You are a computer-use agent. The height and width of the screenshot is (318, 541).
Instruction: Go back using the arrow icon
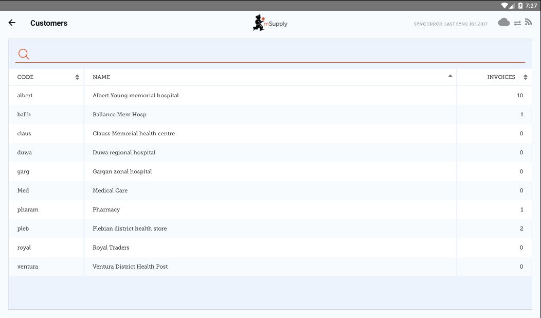(12, 23)
